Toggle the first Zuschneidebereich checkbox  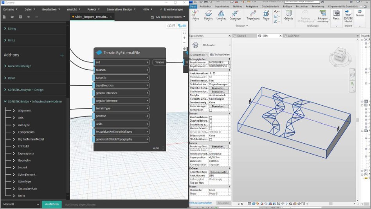point(211,117)
